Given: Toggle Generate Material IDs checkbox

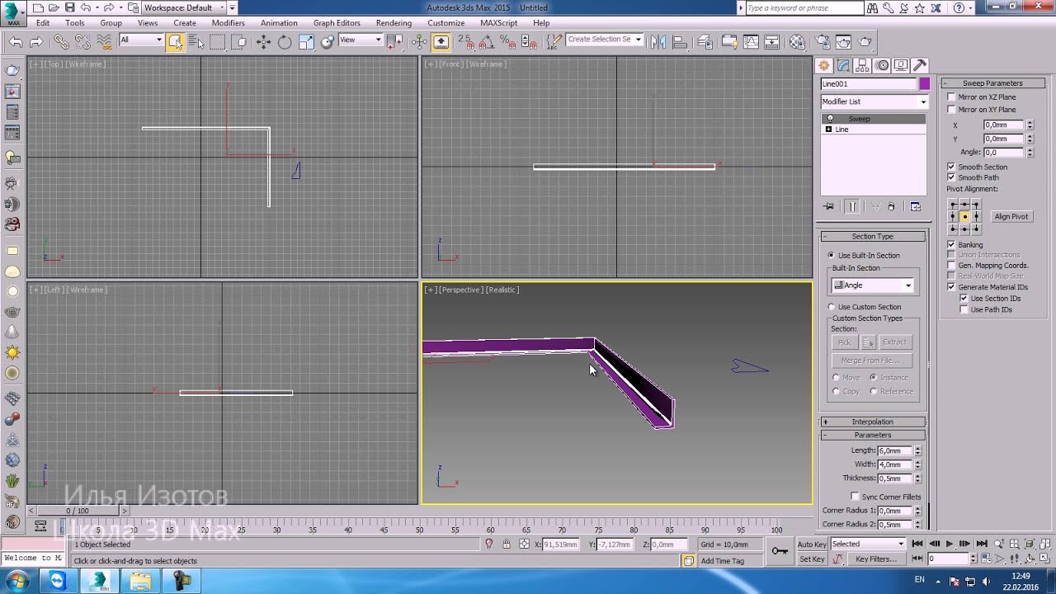Looking at the screenshot, I should coord(951,287).
